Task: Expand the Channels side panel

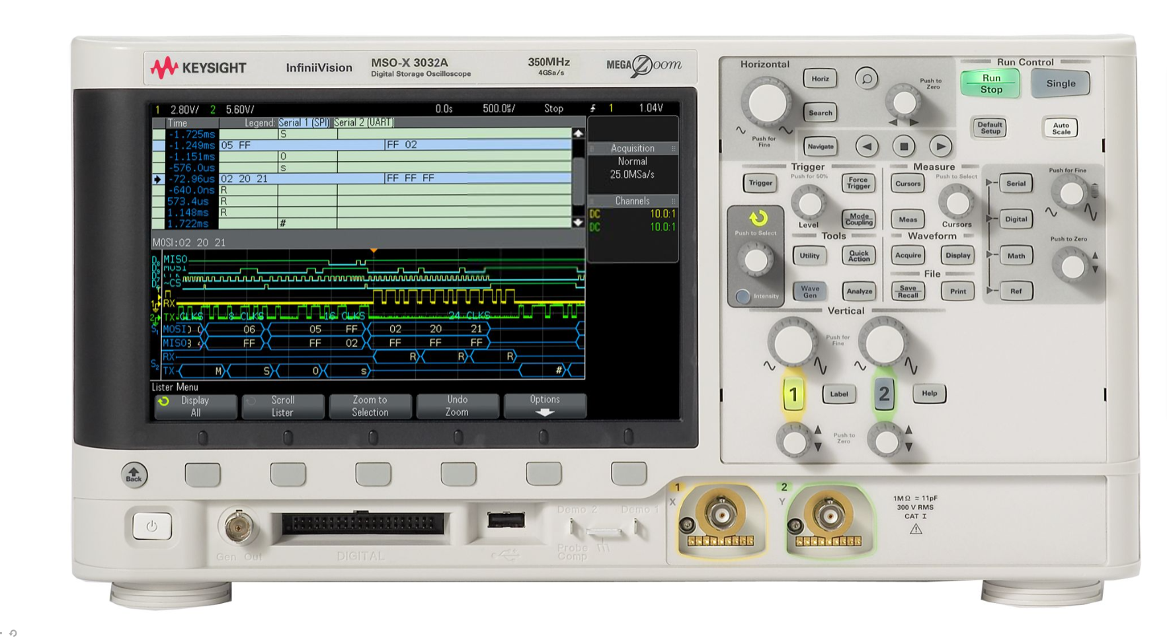Action: [x=632, y=200]
